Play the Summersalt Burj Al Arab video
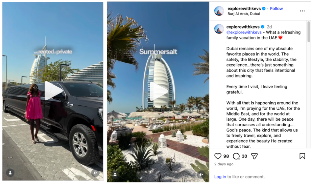Image resolution: width=312 pixels, height=186 pixels. 158,91
